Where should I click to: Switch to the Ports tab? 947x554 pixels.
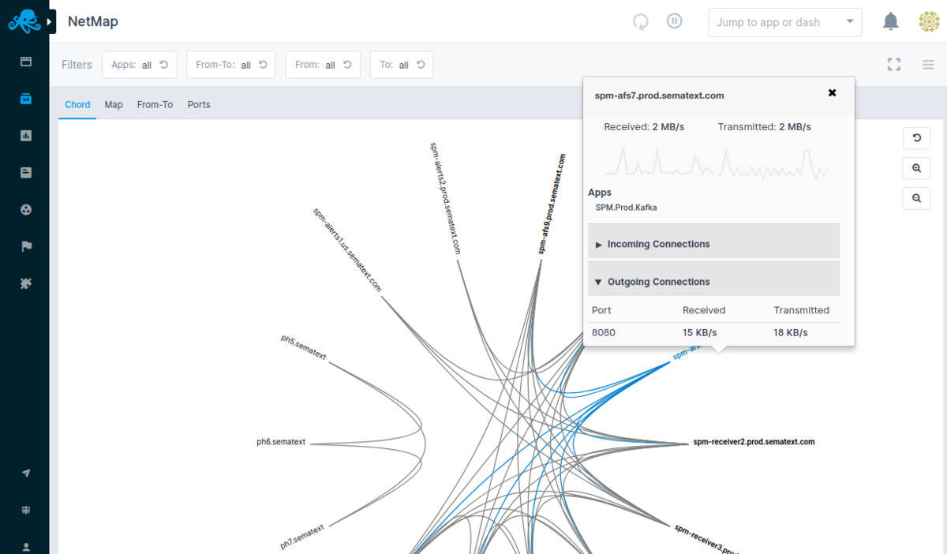(199, 104)
